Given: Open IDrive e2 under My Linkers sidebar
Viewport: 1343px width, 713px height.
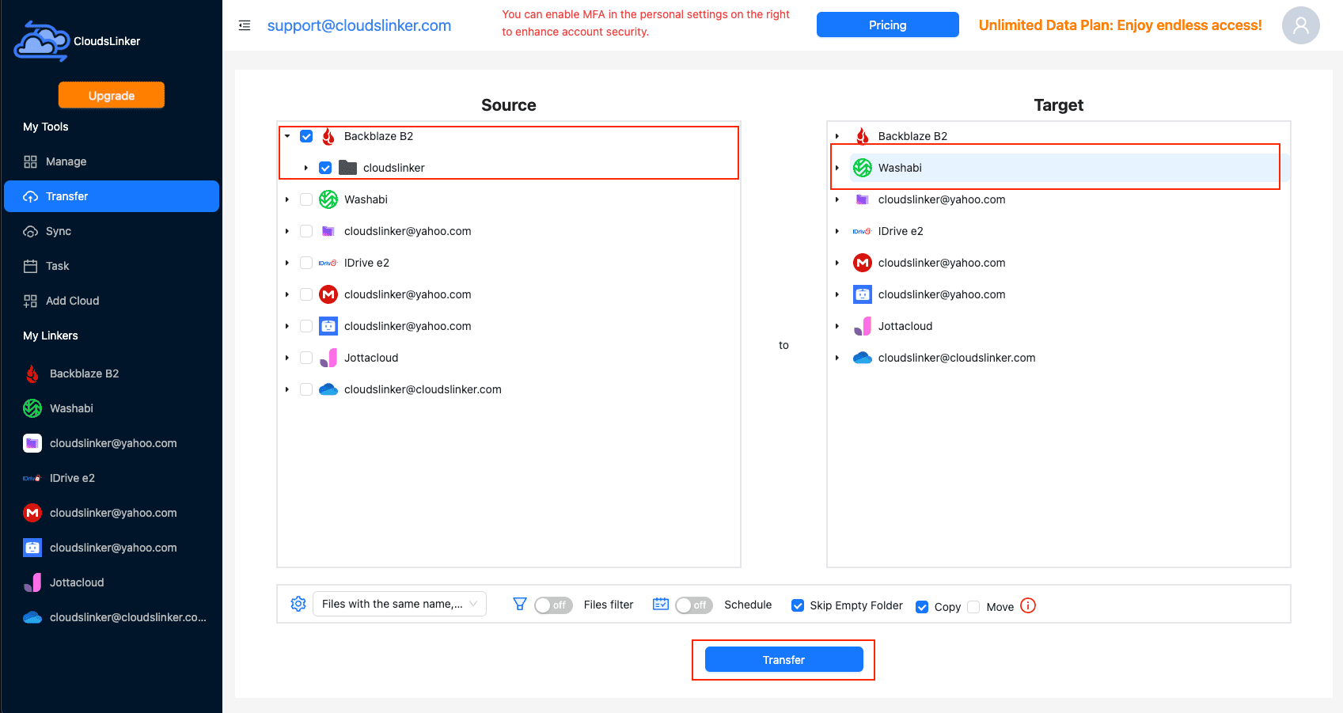Looking at the screenshot, I should [x=112, y=478].
